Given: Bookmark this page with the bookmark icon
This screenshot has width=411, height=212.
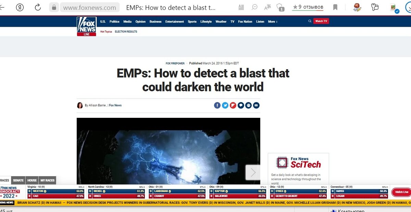Looking at the screenshot, I should pyautogui.click(x=335, y=7).
